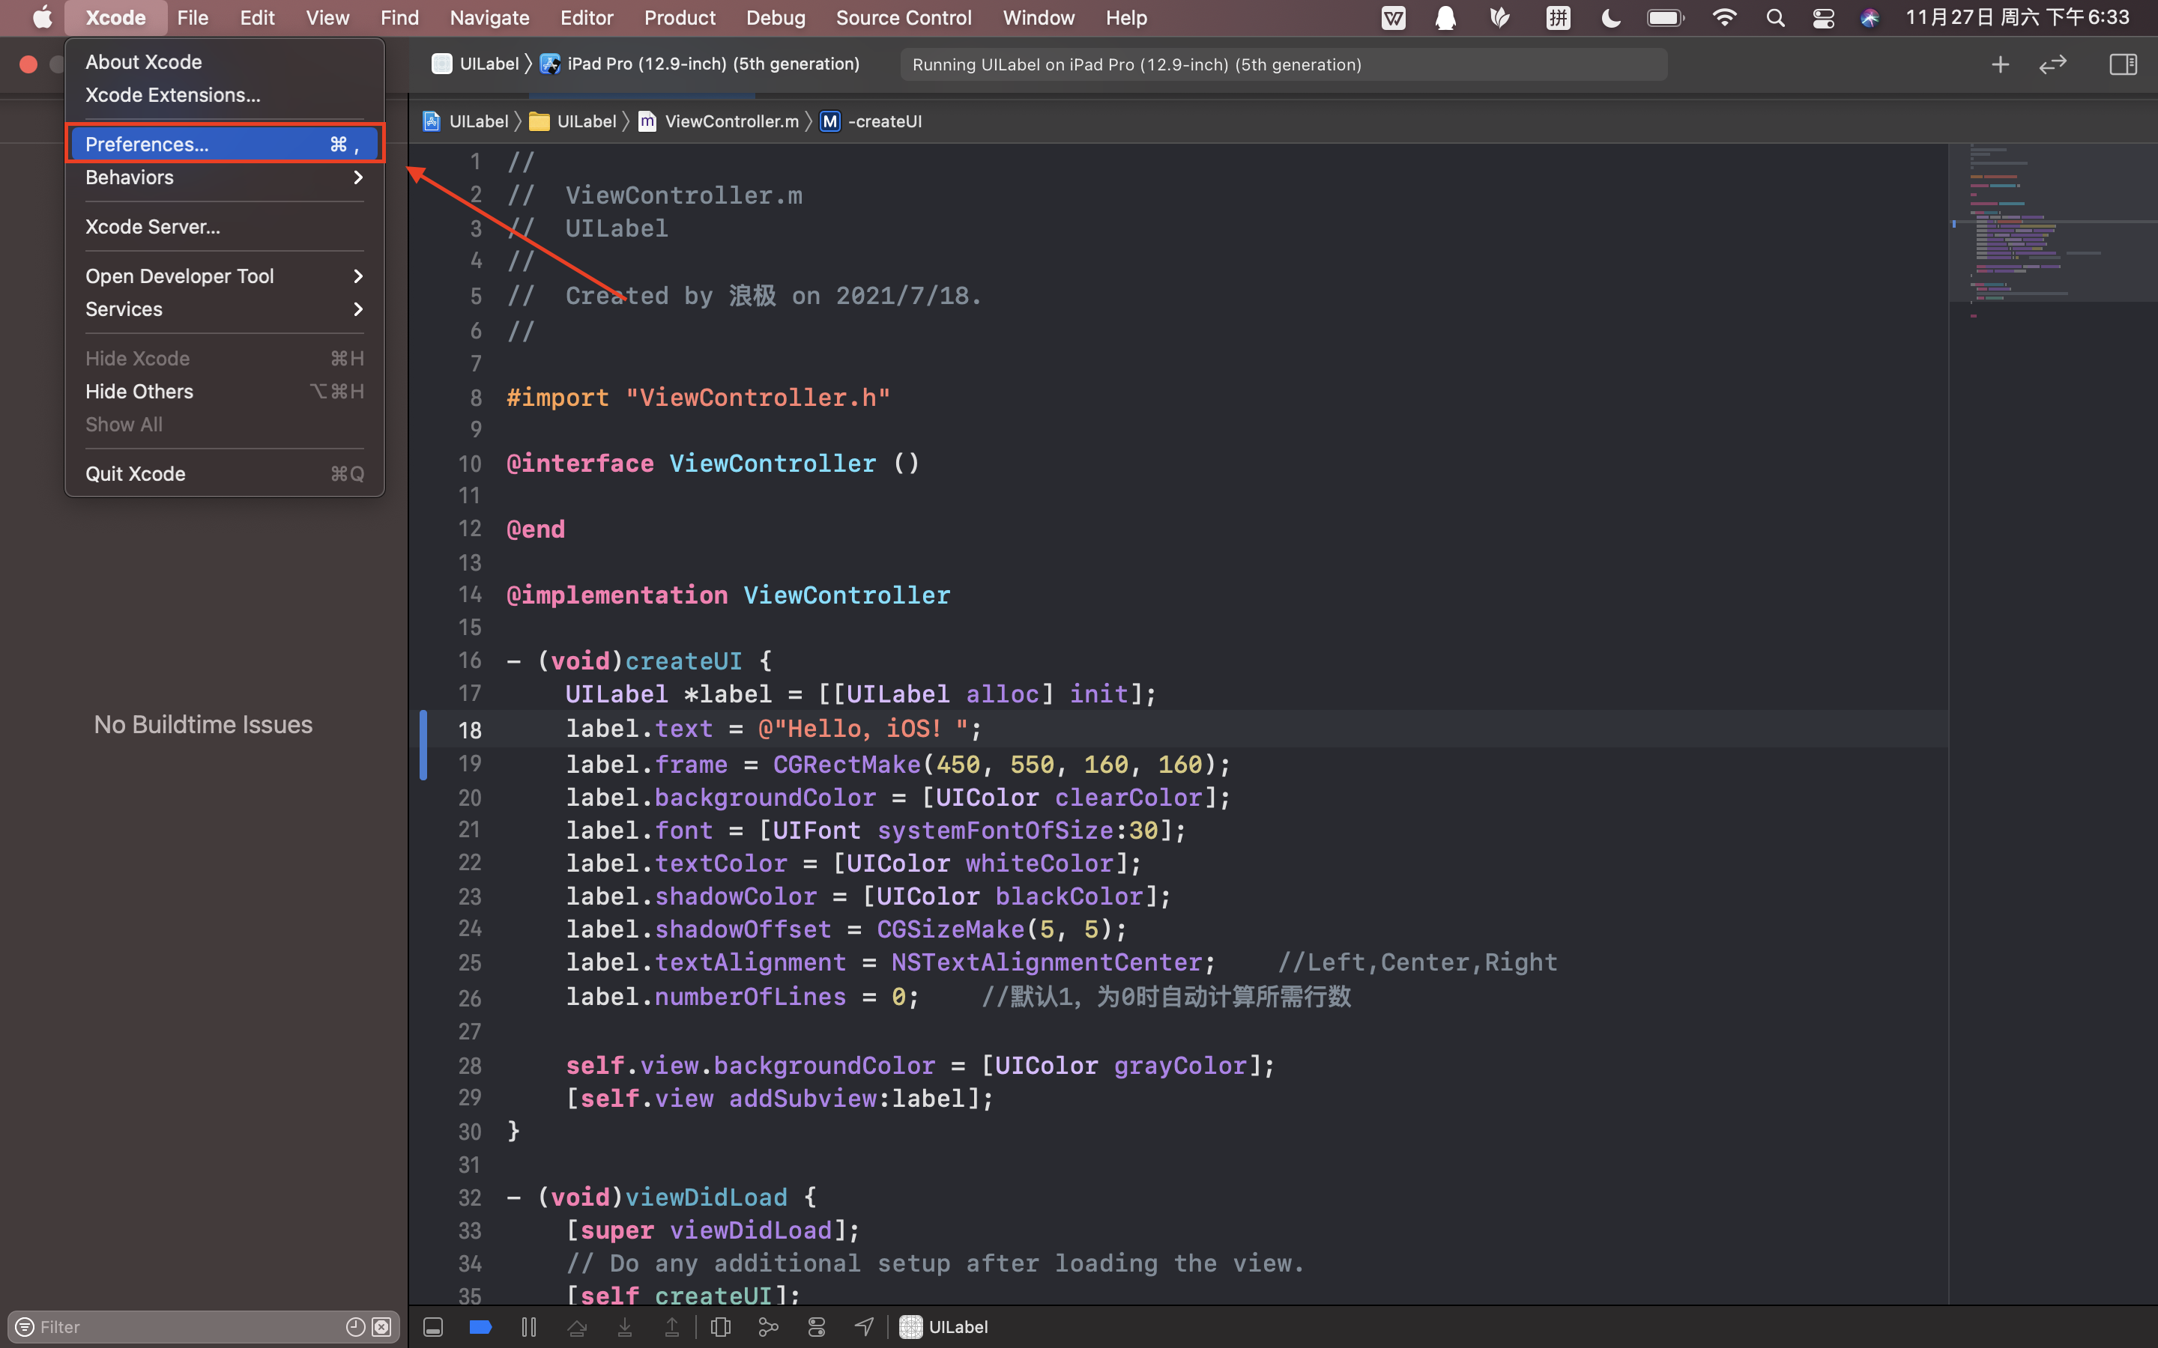
Task: Open Xcode Preferences menu item
Action: pyautogui.click(x=148, y=143)
